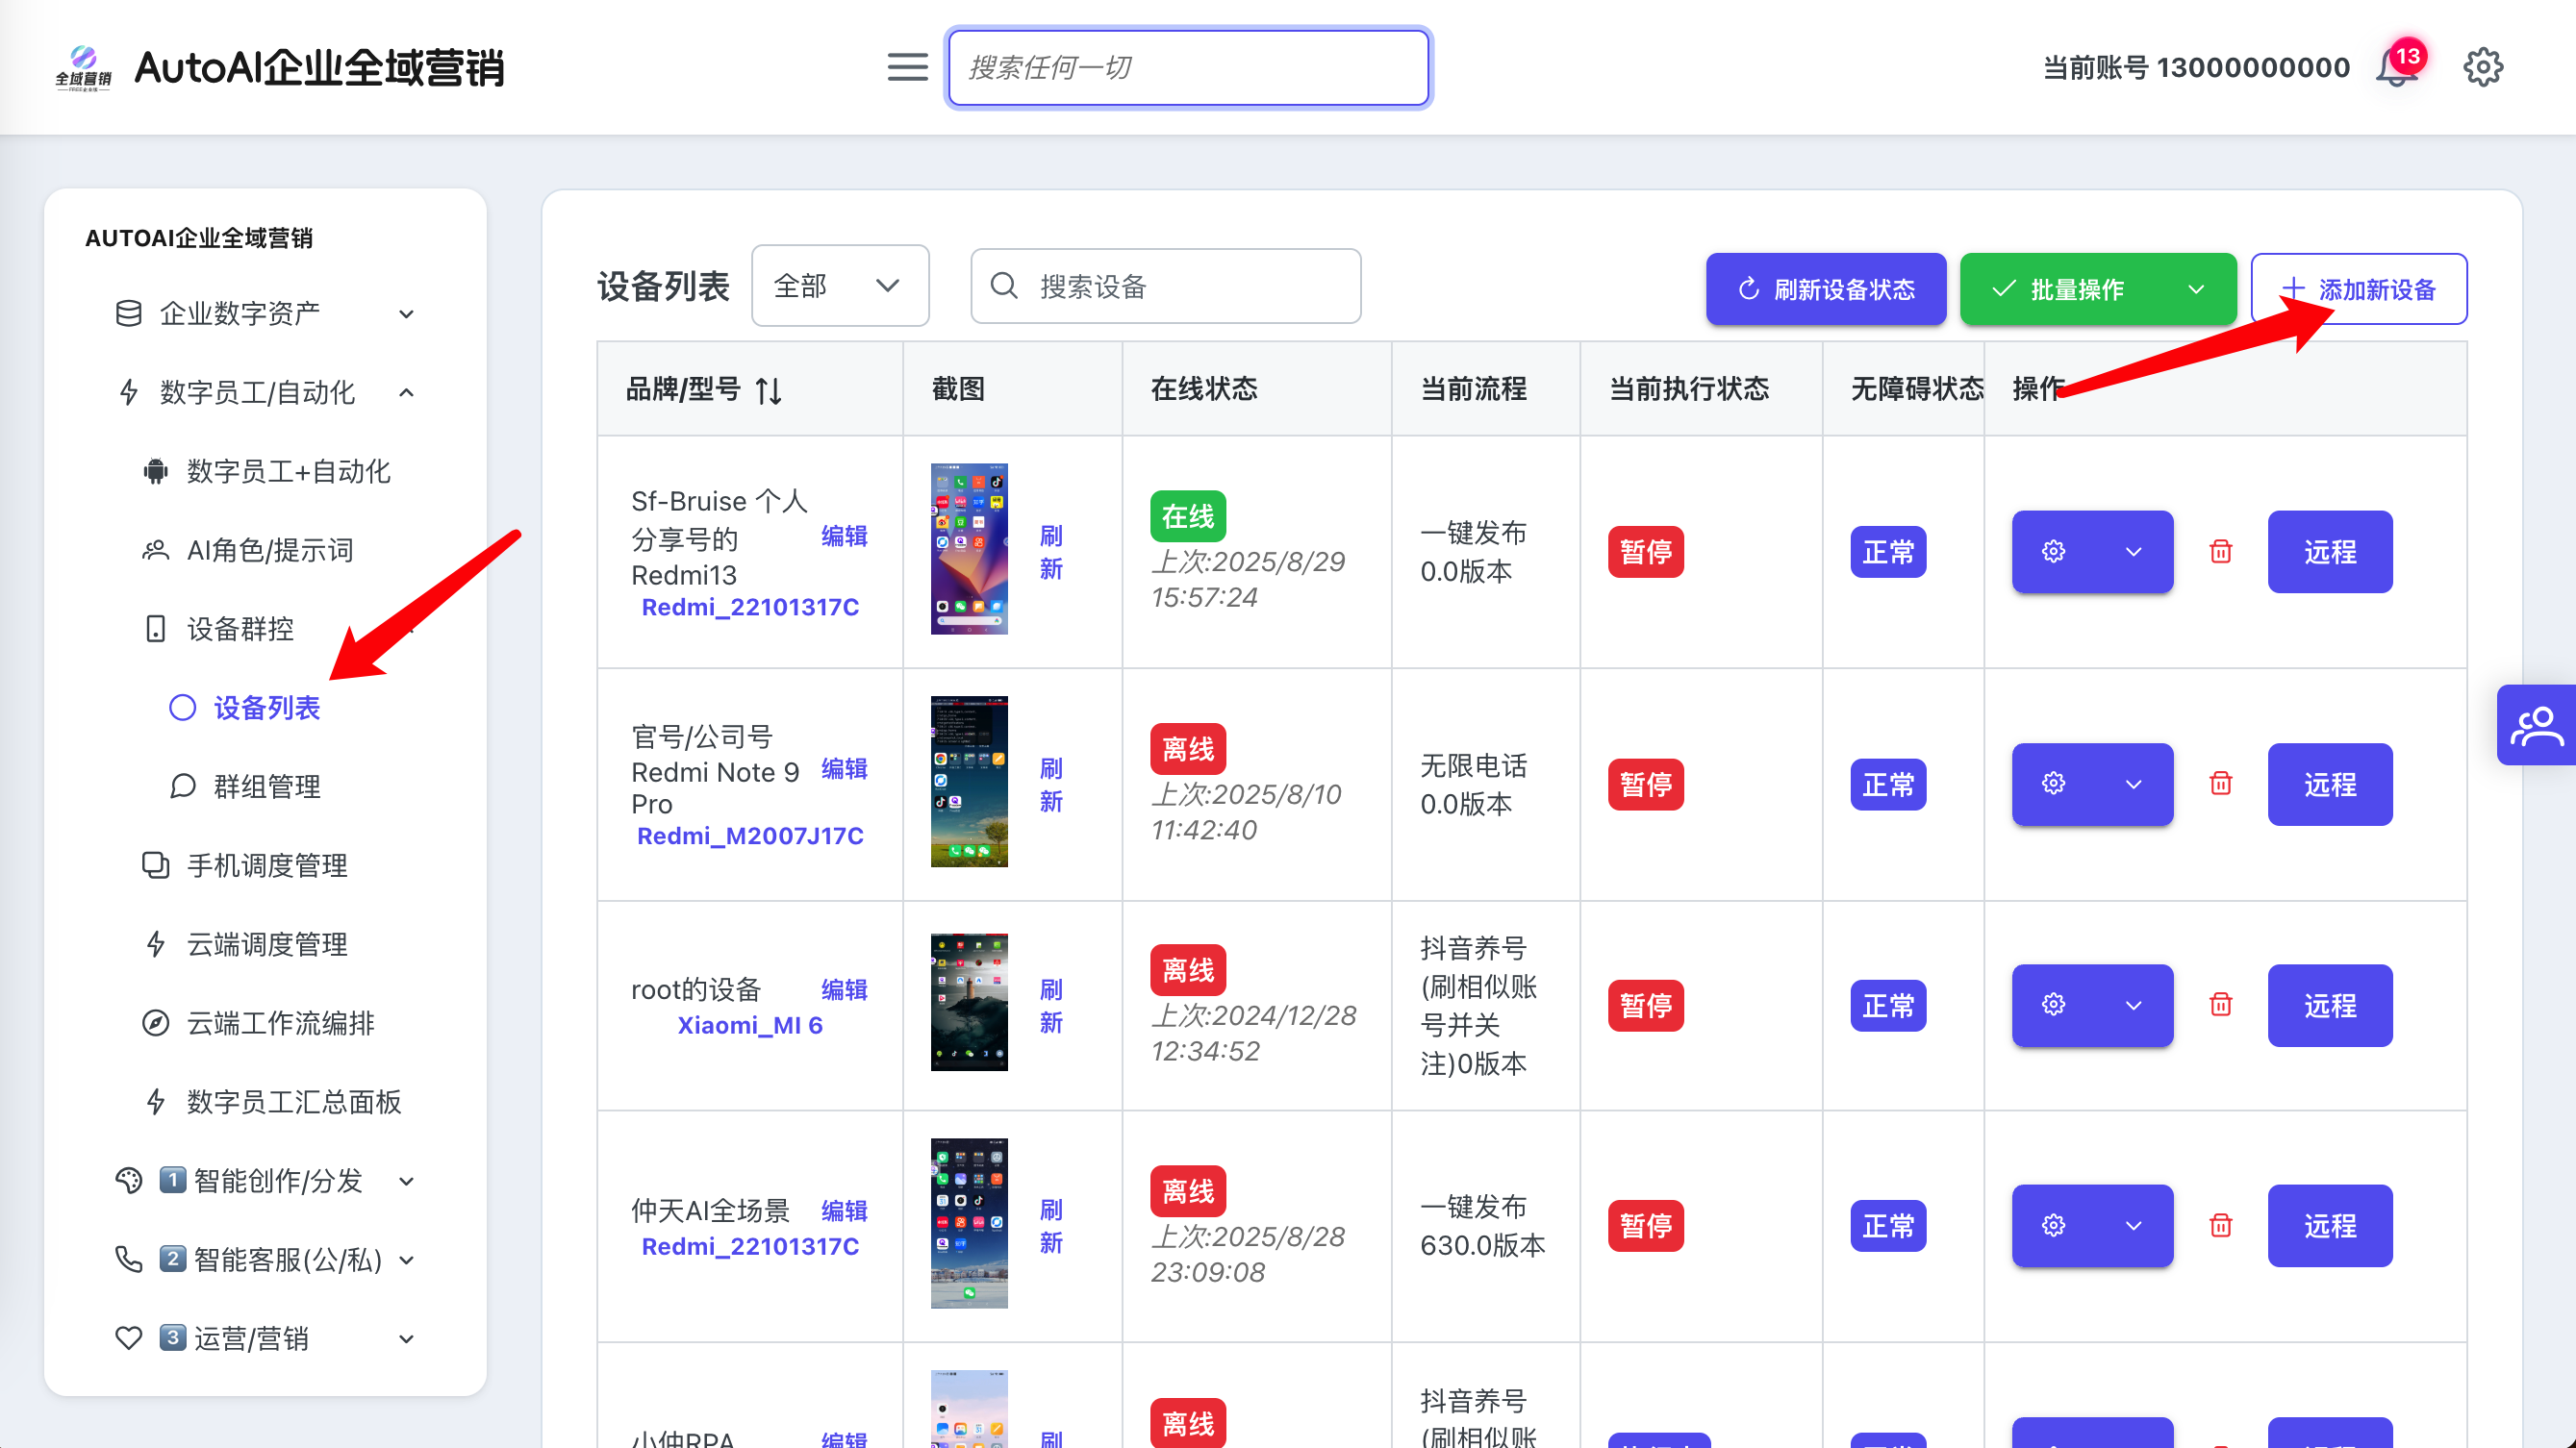This screenshot has width=2576, height=1448.
Task: Click 刷新 screenshot link for Sf-Bruise device
Action: (x=1051, y=552)
